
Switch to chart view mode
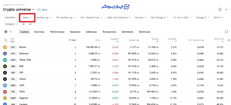click(11, 32)
